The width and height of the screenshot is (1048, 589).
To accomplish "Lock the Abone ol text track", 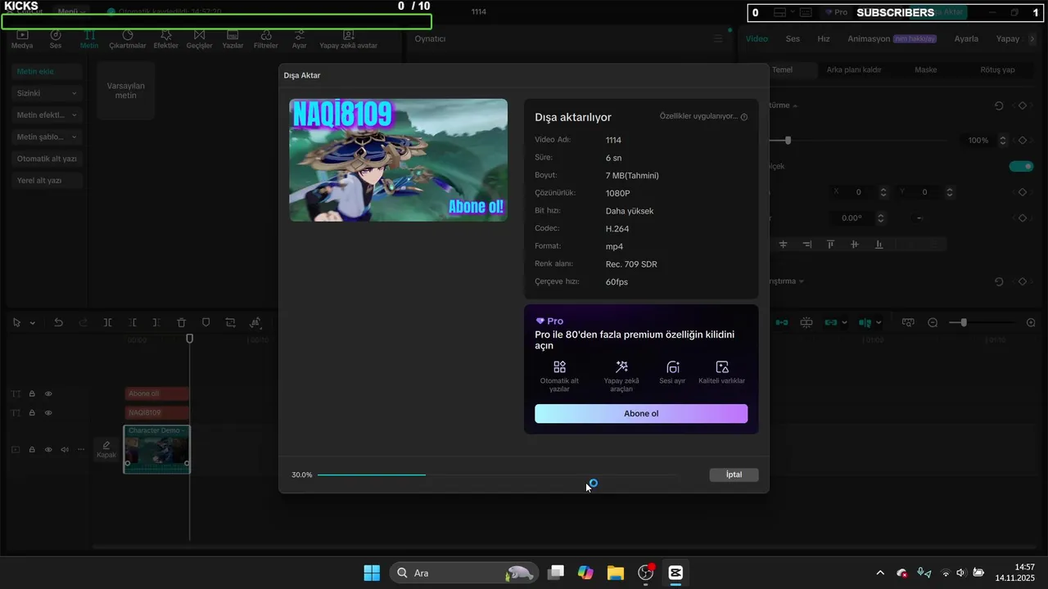I will point(32,393).
